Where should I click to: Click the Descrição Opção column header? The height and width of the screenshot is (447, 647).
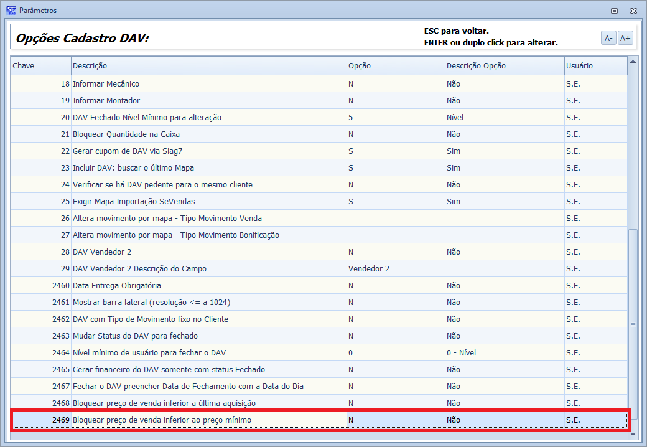click(x=503, y=66)
